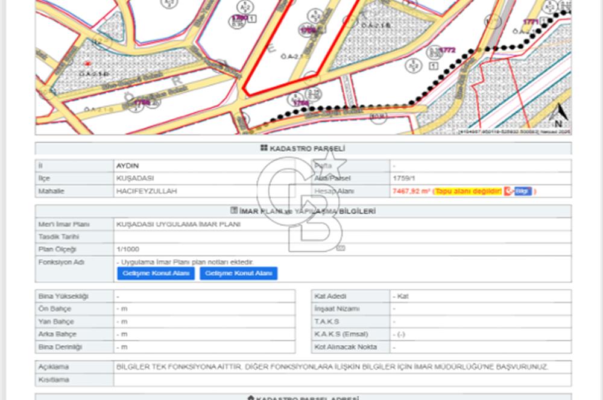Screen dimensions: 603x400
Task: Click the north arrow compass on map
Action: (x=559, y=114)
